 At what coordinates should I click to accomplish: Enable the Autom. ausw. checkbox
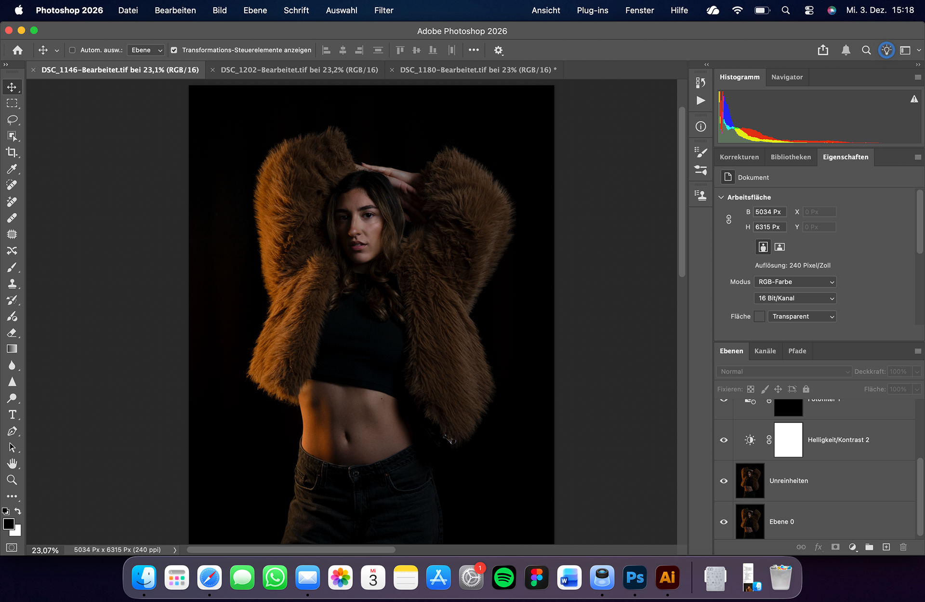(72, 50)
